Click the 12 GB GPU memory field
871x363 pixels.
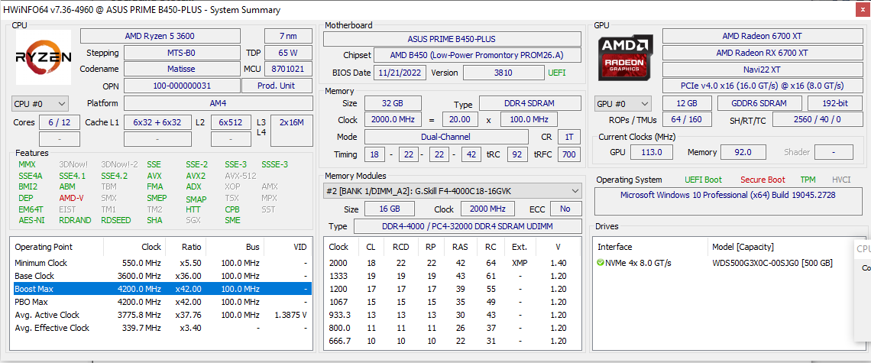(x=687, y=103)
